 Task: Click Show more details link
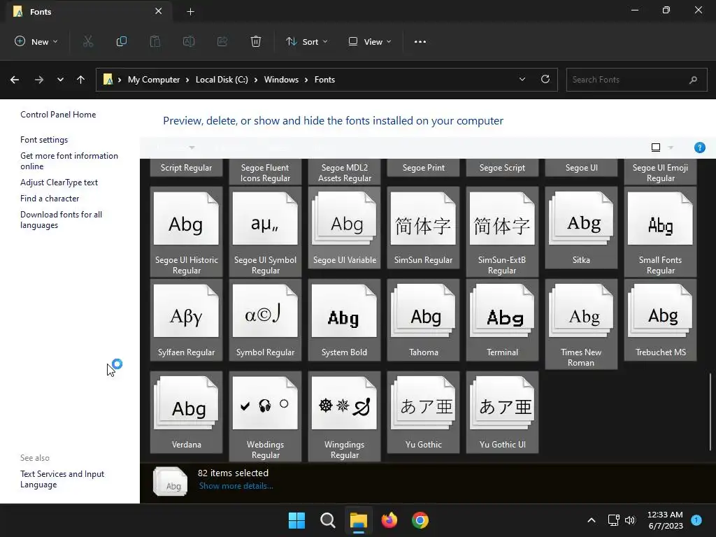pos(236,486)
